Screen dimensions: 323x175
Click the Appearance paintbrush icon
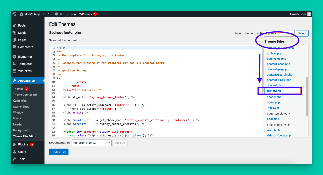(14, 81)
